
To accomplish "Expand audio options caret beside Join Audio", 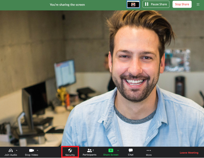I will coord(17,150).
